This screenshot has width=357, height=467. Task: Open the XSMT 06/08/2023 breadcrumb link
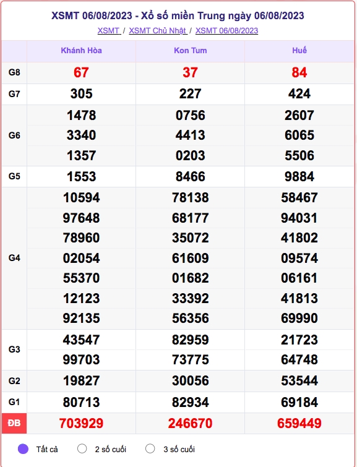coord(226,31)
